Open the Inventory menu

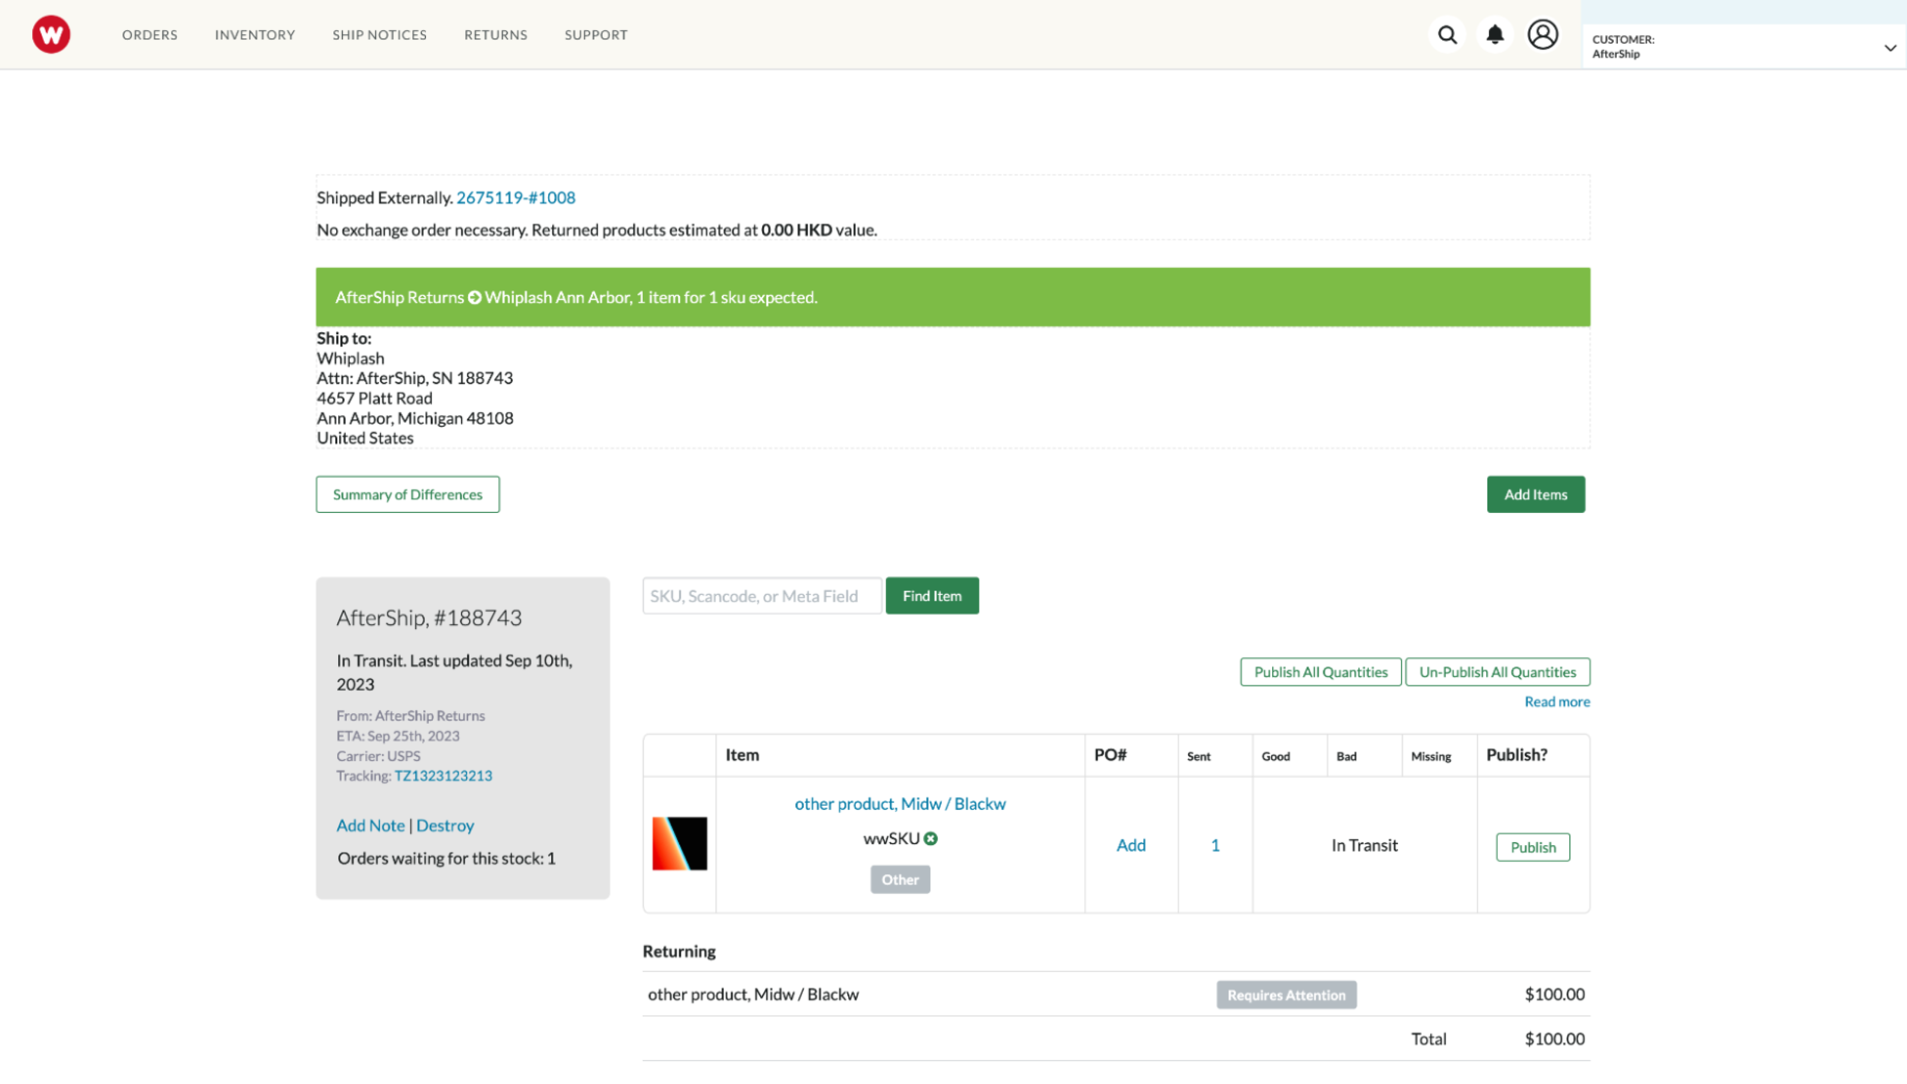pos(255,35)
